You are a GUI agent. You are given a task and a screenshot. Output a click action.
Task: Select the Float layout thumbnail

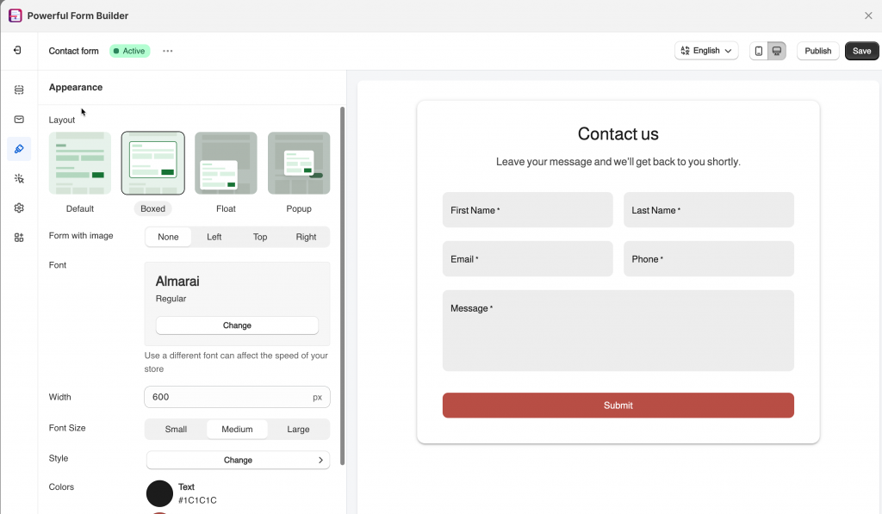click(x=226, y=164)
